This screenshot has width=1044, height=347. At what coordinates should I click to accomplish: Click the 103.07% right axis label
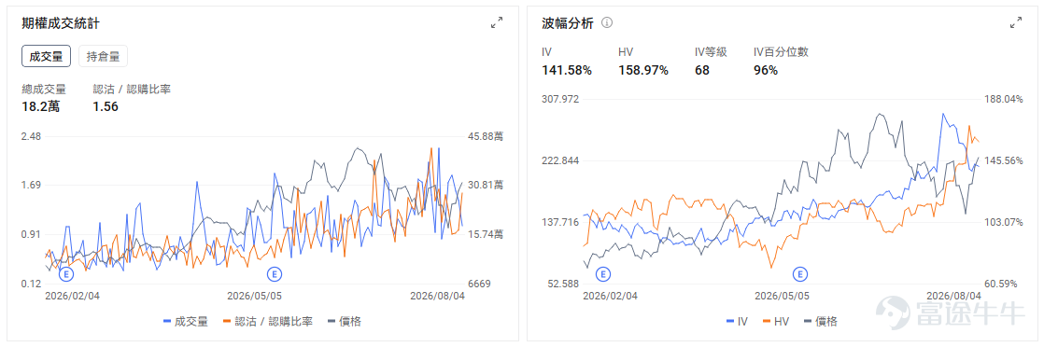(x=1003, y=222)
